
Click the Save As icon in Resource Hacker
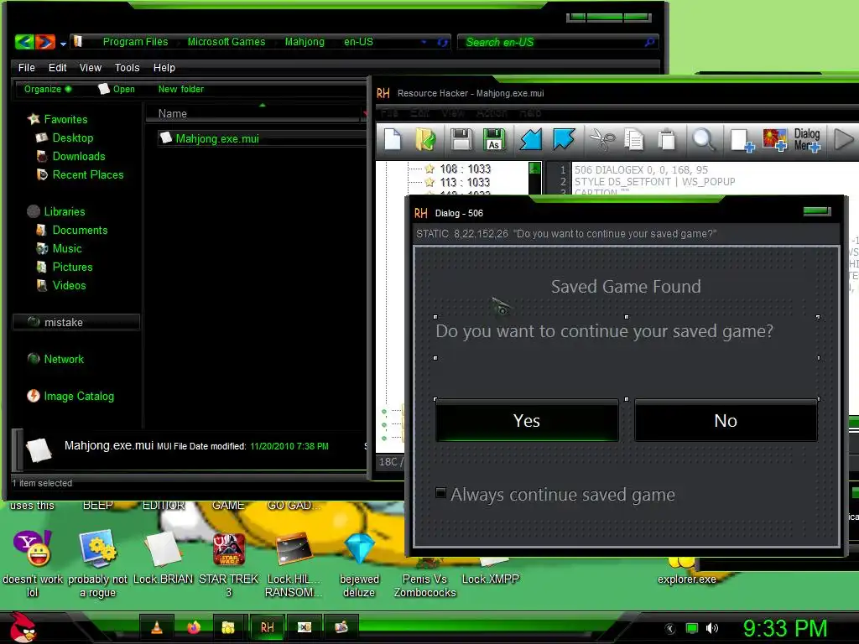pyautogui.click(x=494, y=140)
